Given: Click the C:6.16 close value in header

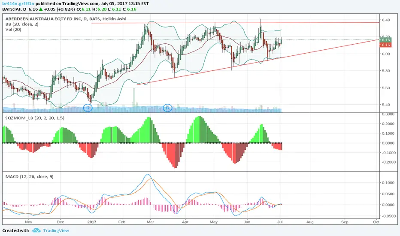Looking at the screenshot, I should coord(129,9).
